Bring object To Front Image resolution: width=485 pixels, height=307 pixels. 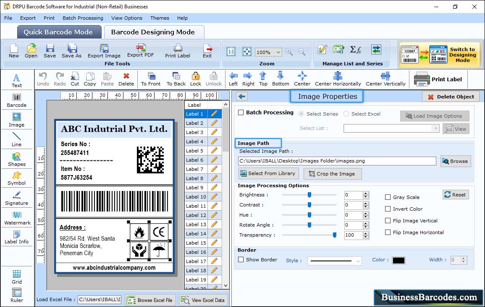point(151,79)
